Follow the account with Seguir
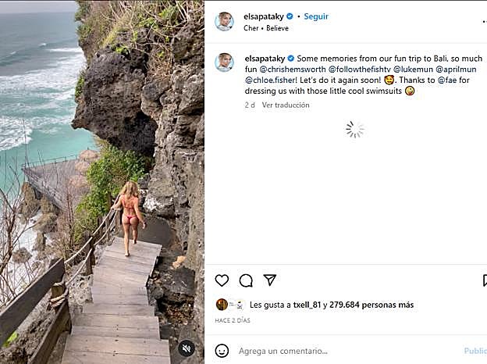 click(316, 16)
